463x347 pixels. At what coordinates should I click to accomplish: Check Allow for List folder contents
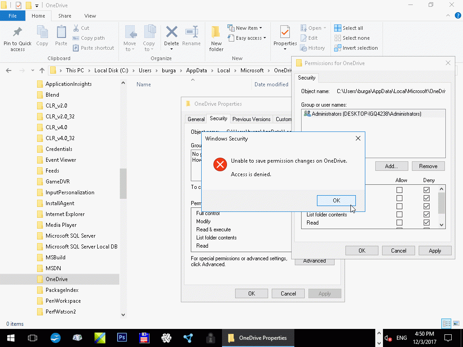click(399, 215)
